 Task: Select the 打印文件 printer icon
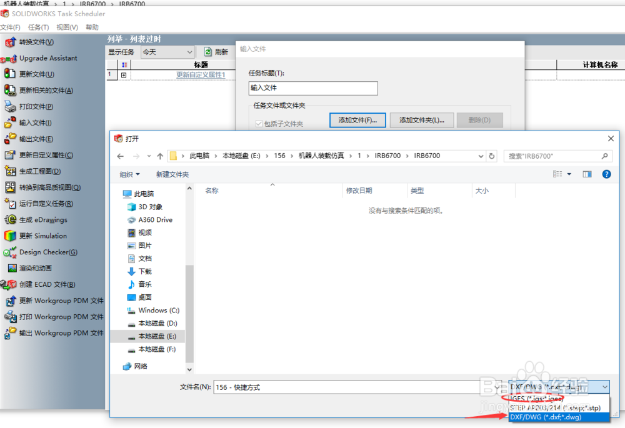10,106
